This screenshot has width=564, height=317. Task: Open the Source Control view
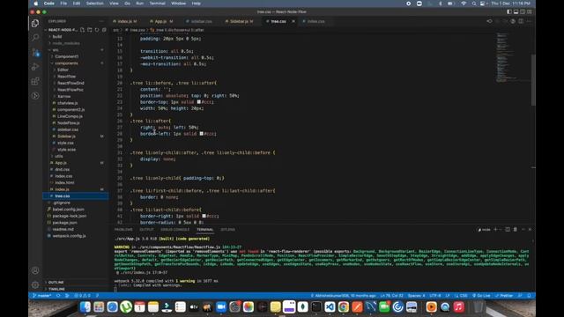(x=35, y=52)
